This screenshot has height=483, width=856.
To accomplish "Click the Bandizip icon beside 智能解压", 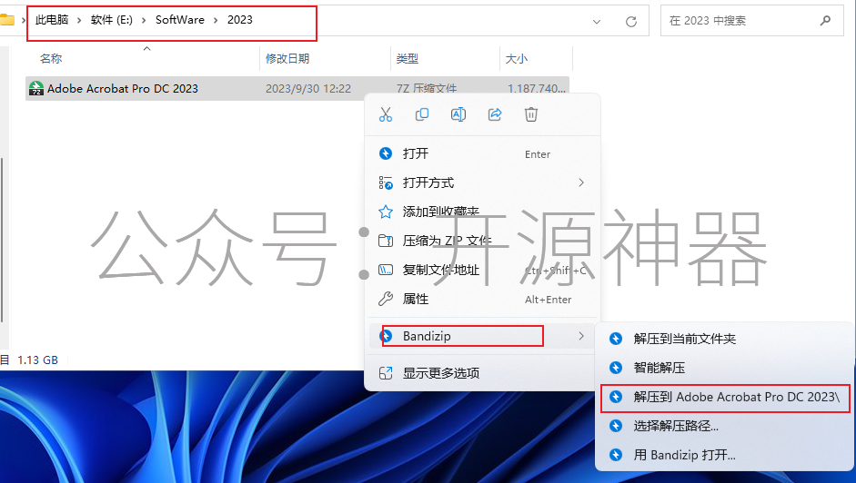I will [616, 368].
